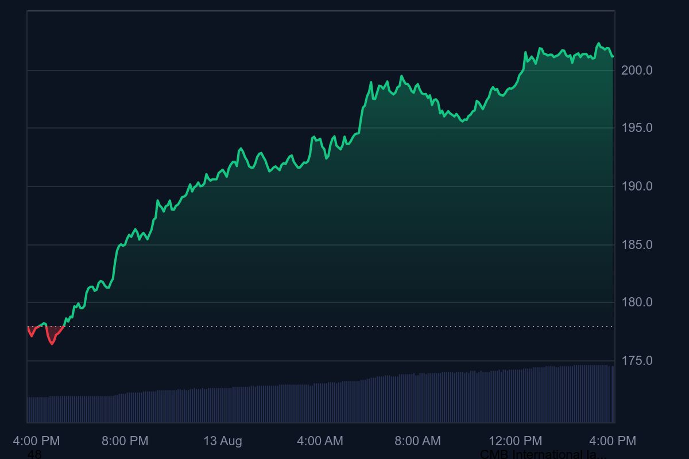Click the 180.0 axis value

639,303
